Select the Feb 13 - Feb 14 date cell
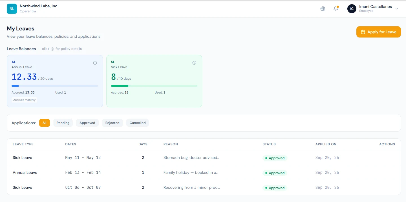 pos(83,172)
